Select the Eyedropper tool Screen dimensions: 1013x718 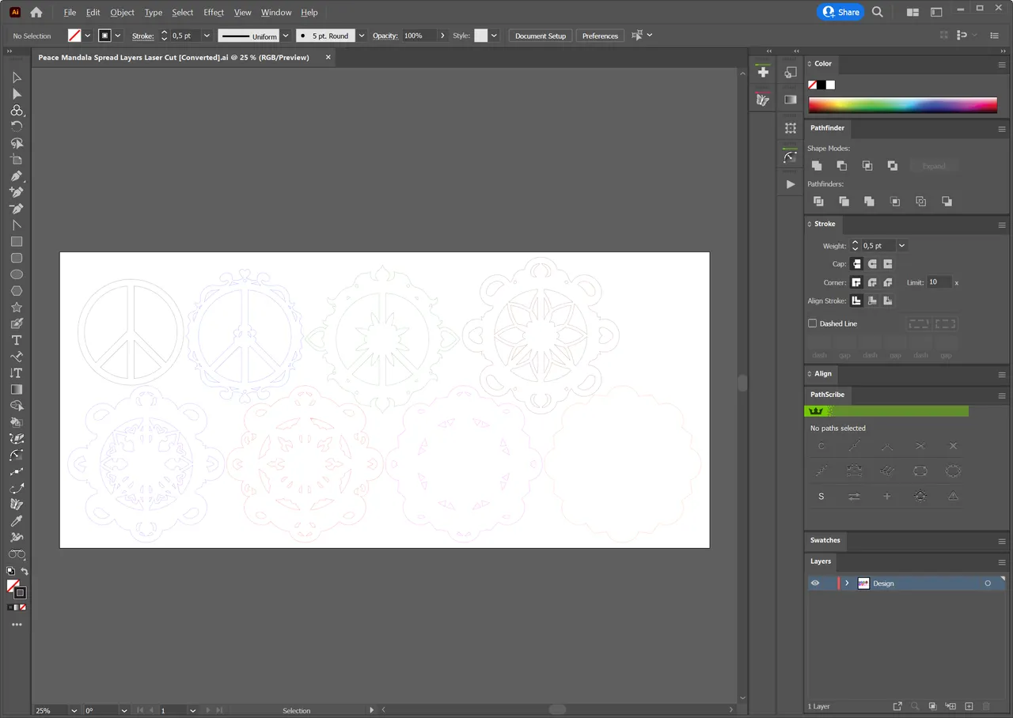pos(17,521)
